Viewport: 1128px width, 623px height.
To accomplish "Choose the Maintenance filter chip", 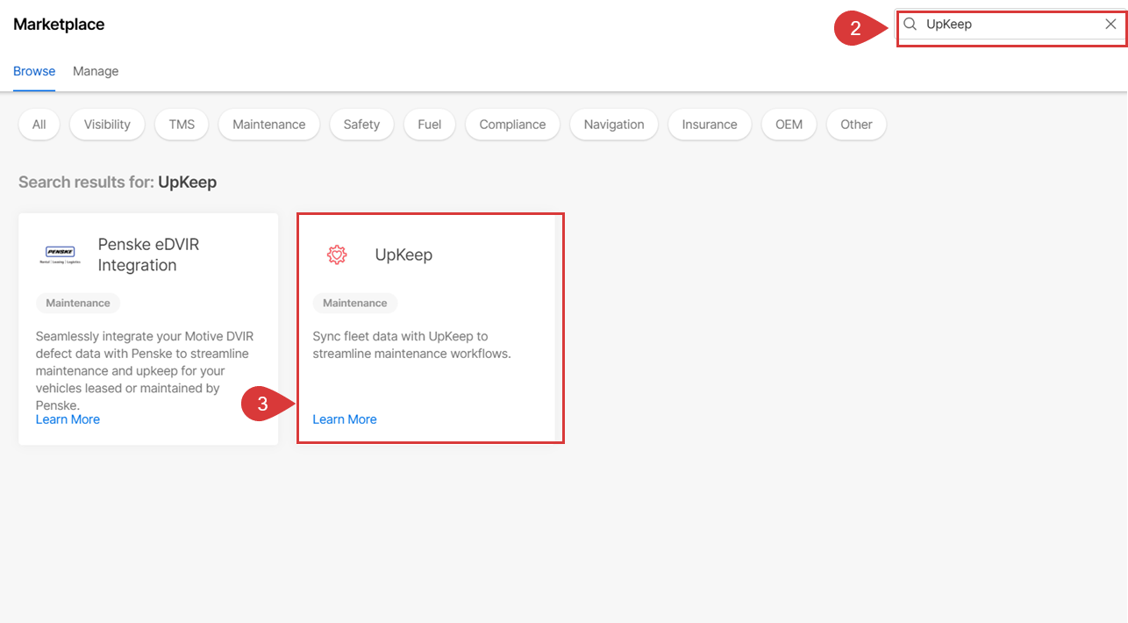I will coord(268,125).
